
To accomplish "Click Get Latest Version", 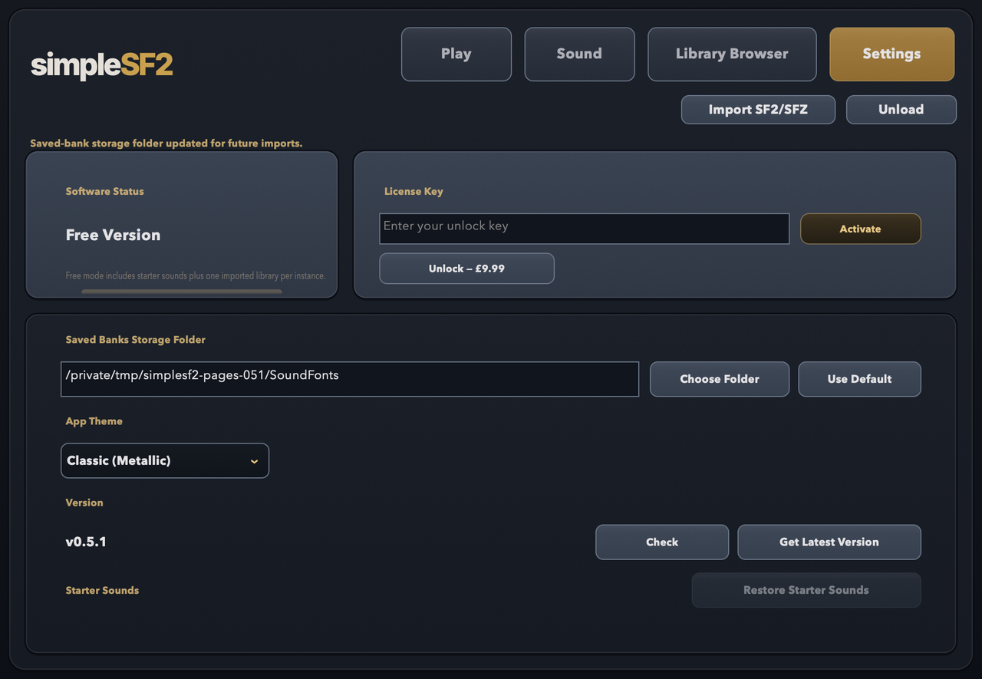I will pyautogui.click(x=829, y=542).
